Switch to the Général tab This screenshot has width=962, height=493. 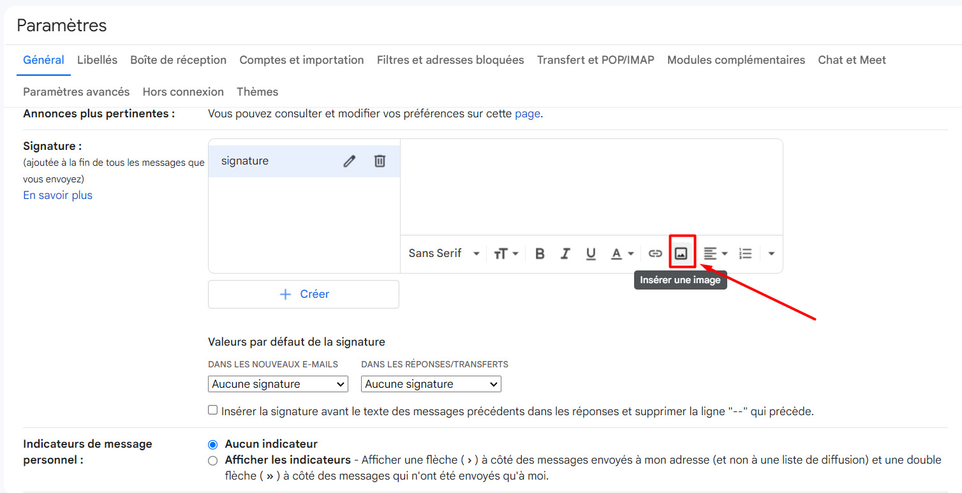(x=43, y=60)
